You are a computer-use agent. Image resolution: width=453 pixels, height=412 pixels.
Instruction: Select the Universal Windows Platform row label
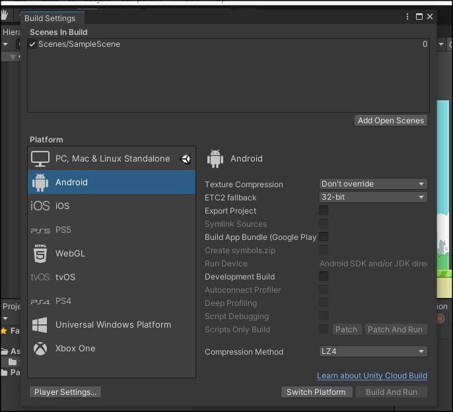[x=114, y=325]
